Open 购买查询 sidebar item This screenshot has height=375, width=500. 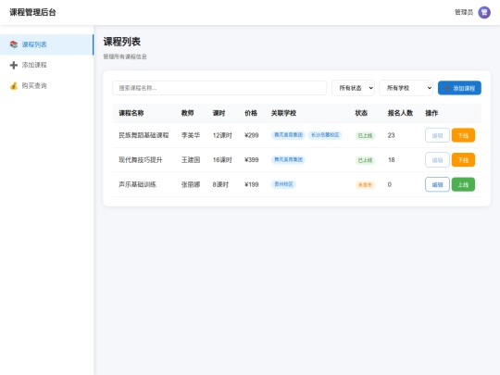tap(46, 86)
